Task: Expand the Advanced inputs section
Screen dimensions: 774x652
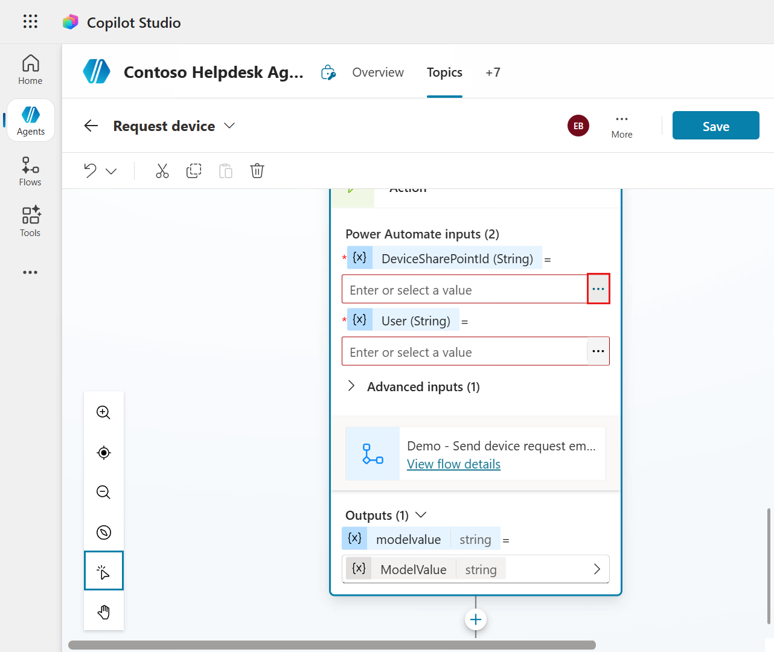Action: [x=351, y=386]
